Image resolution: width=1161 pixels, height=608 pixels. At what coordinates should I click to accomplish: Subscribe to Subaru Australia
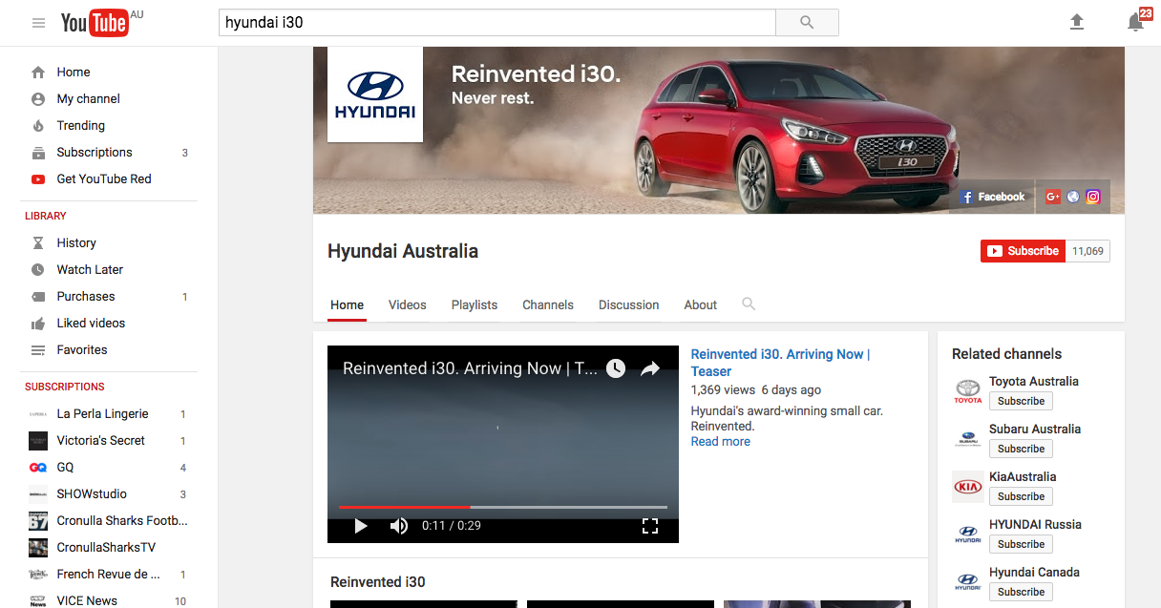pos(1021,449)
